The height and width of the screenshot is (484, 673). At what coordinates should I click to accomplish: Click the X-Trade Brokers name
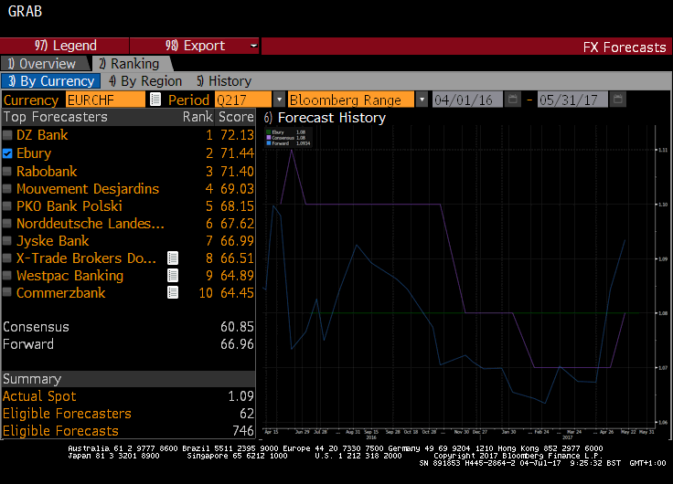click(x=86, y=258)
